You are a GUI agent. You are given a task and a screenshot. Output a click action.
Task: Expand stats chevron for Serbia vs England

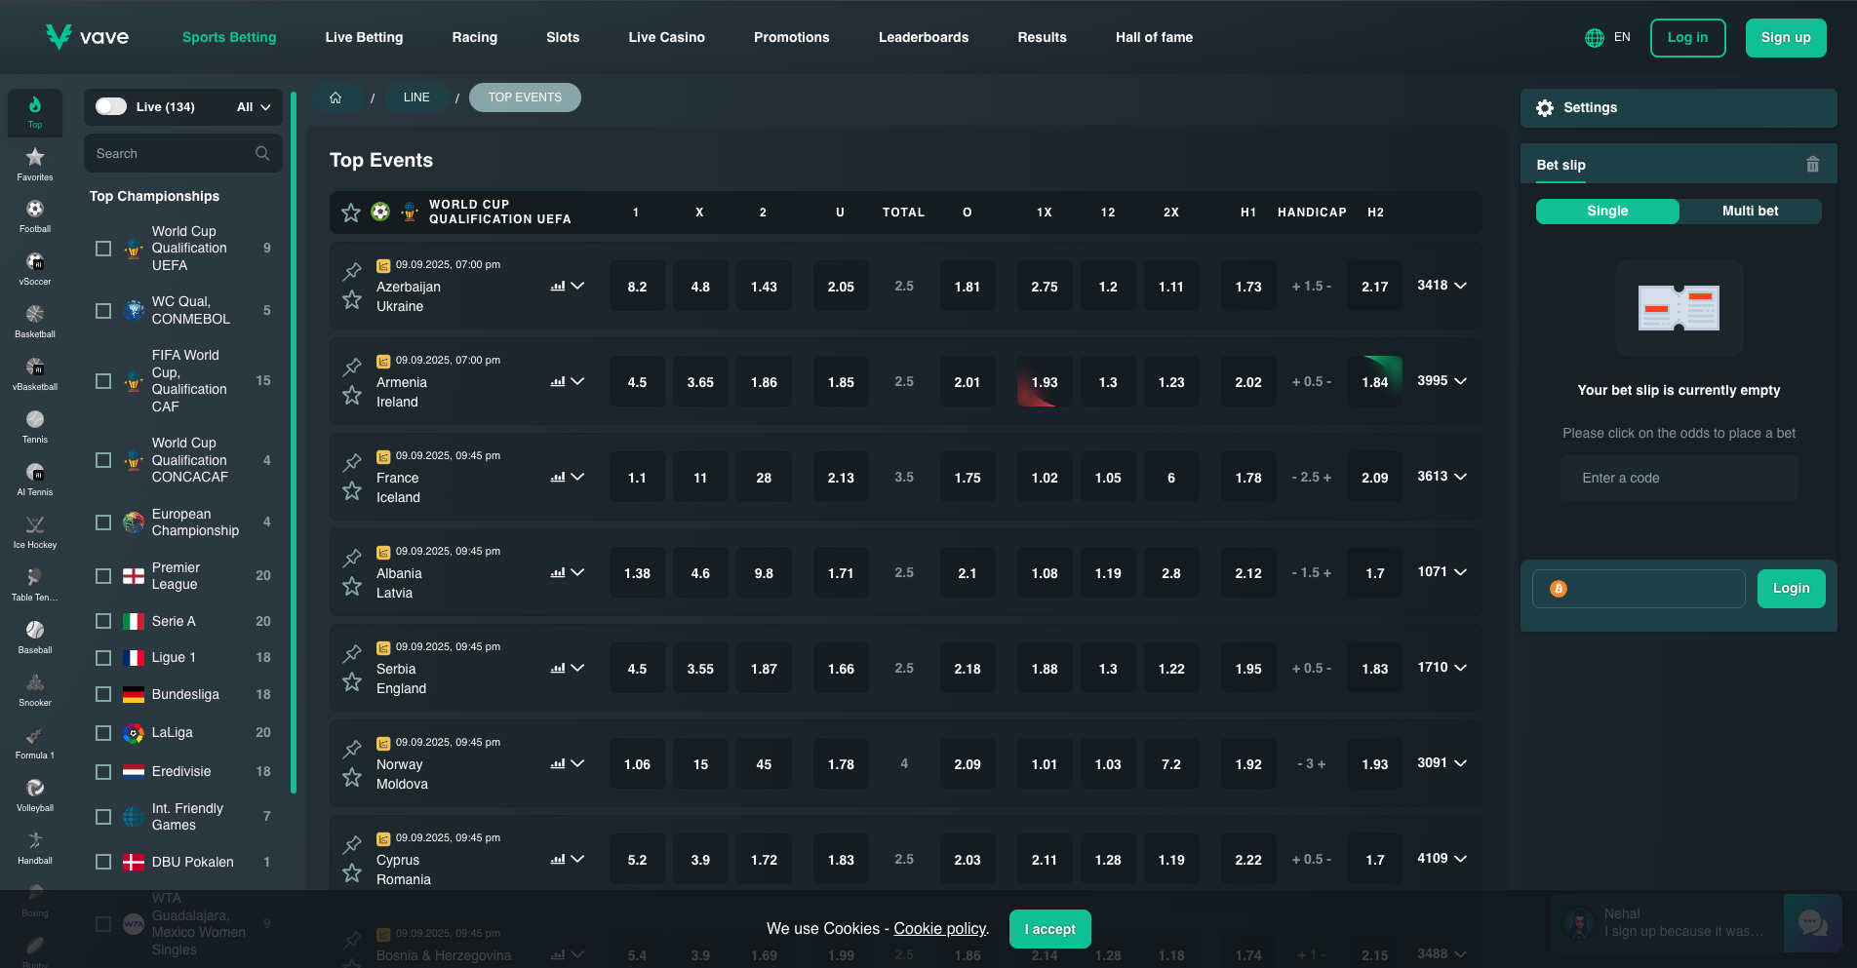[x=578, y=669]
